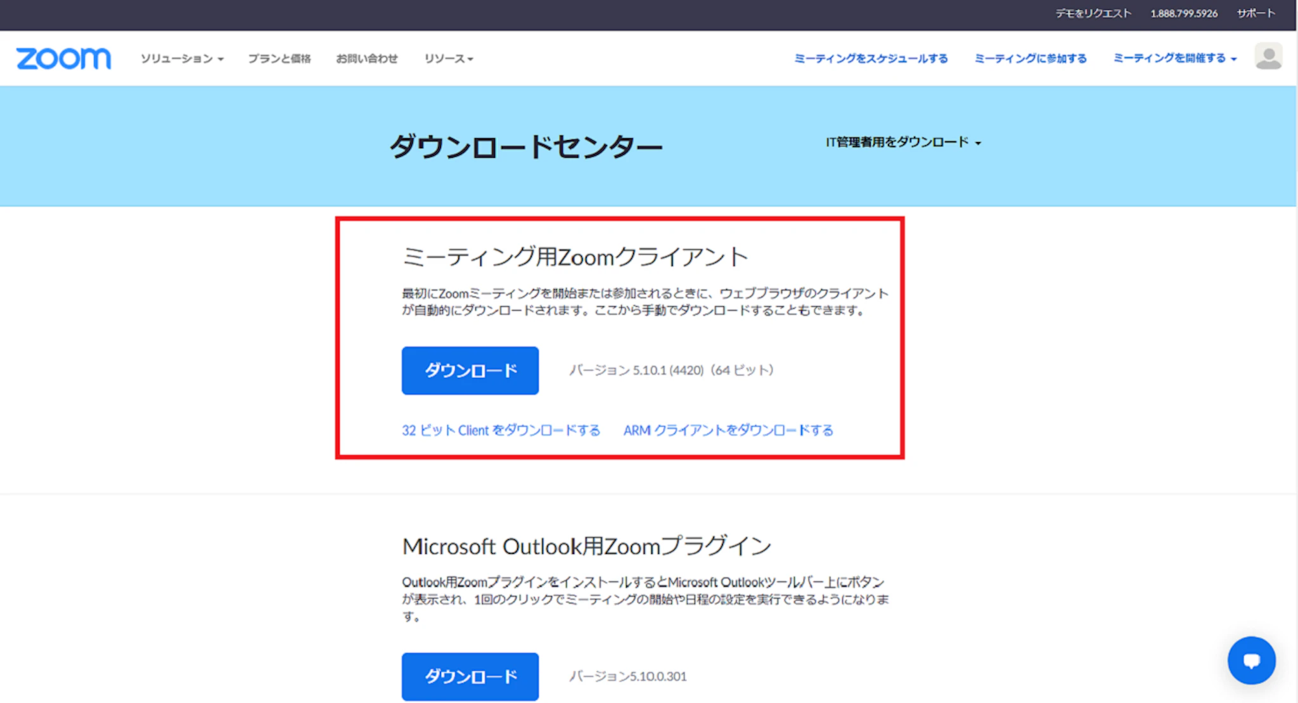Expand the ソリューション dropdown menu
This screenshot has height=703, width=1298.
(x=182, y=58)
